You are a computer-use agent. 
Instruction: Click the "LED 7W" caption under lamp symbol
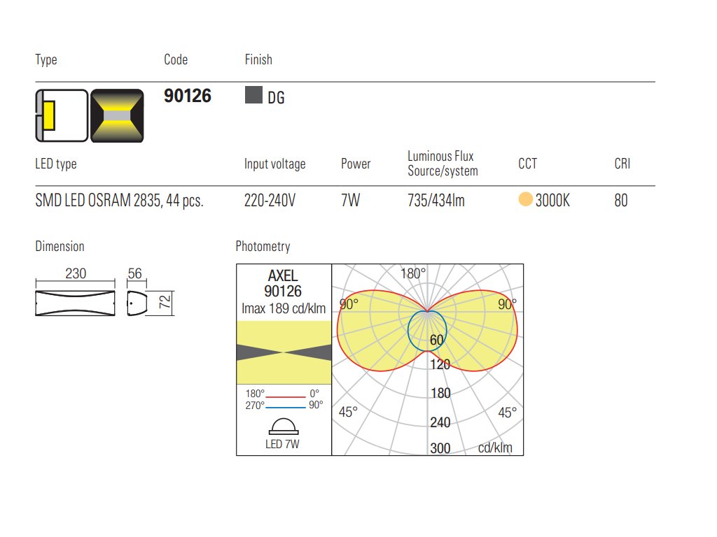point(282,444)
